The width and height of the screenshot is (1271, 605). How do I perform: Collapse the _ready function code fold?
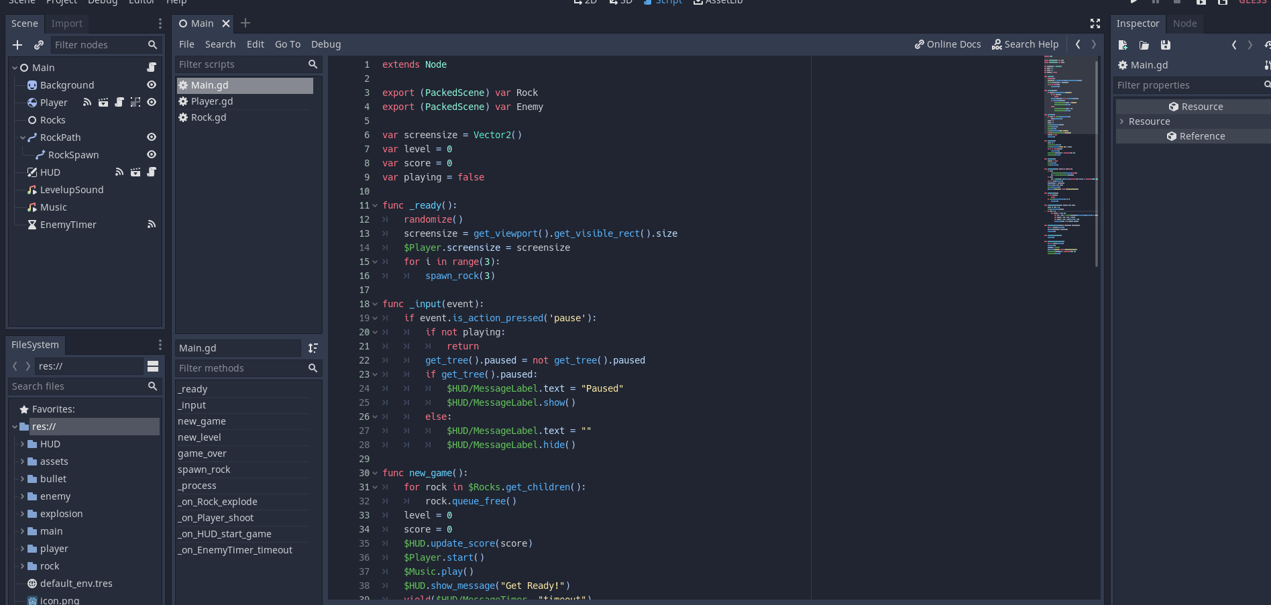click(374, 205)
